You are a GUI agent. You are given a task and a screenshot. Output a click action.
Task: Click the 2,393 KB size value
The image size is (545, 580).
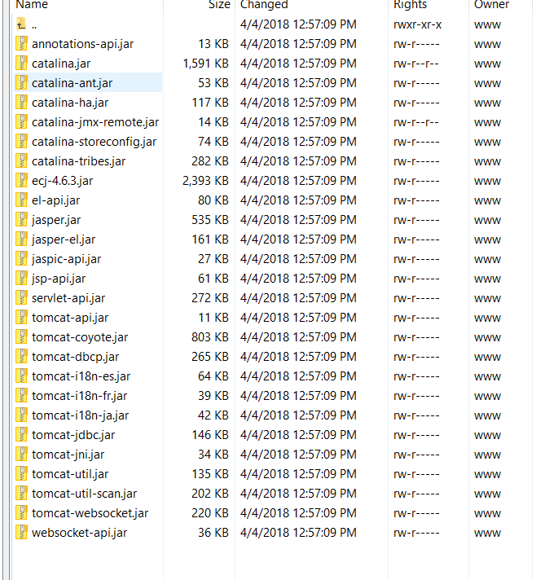point(206,181)
